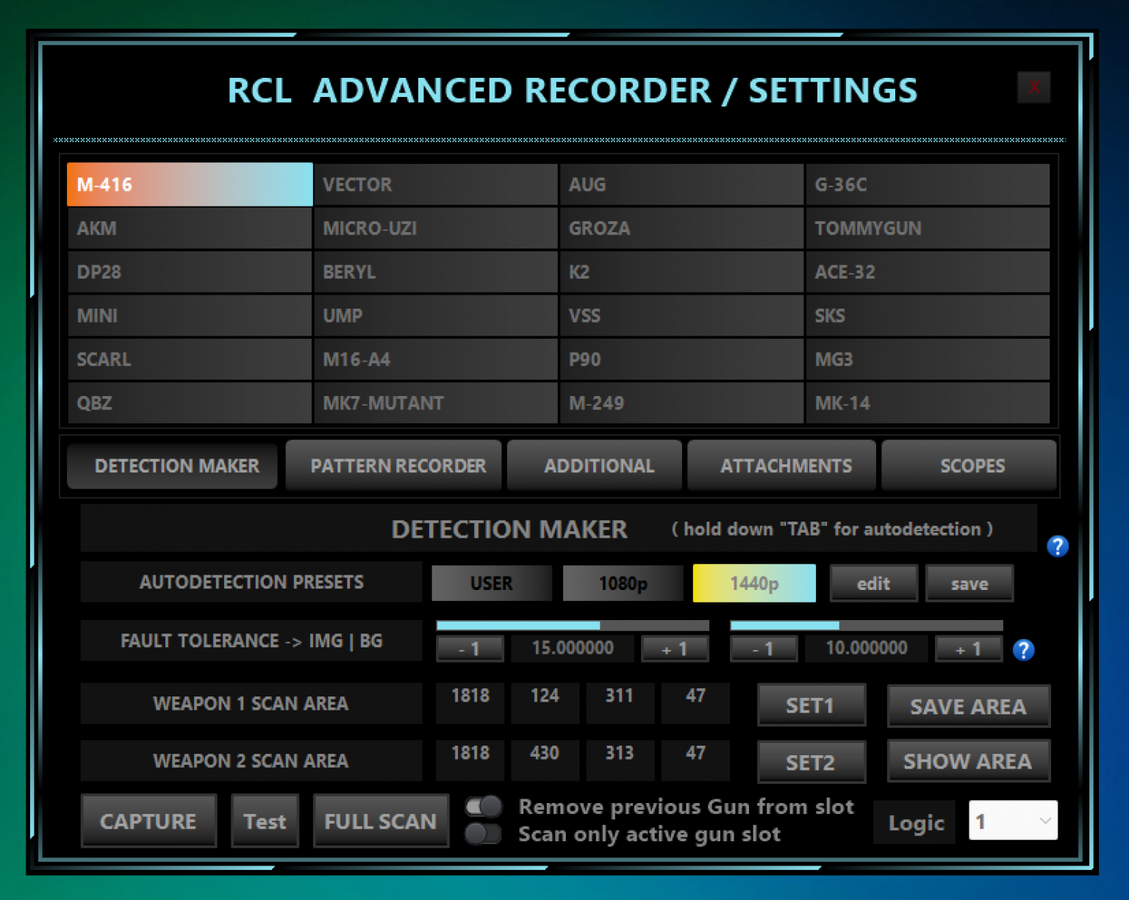Select the 1440p autodetection preset

(753, 583)
